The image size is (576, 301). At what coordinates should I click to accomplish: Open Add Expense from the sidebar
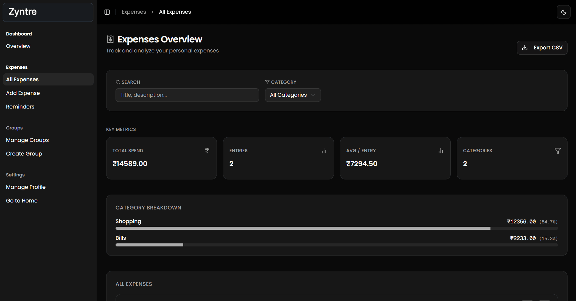[23, 93]
